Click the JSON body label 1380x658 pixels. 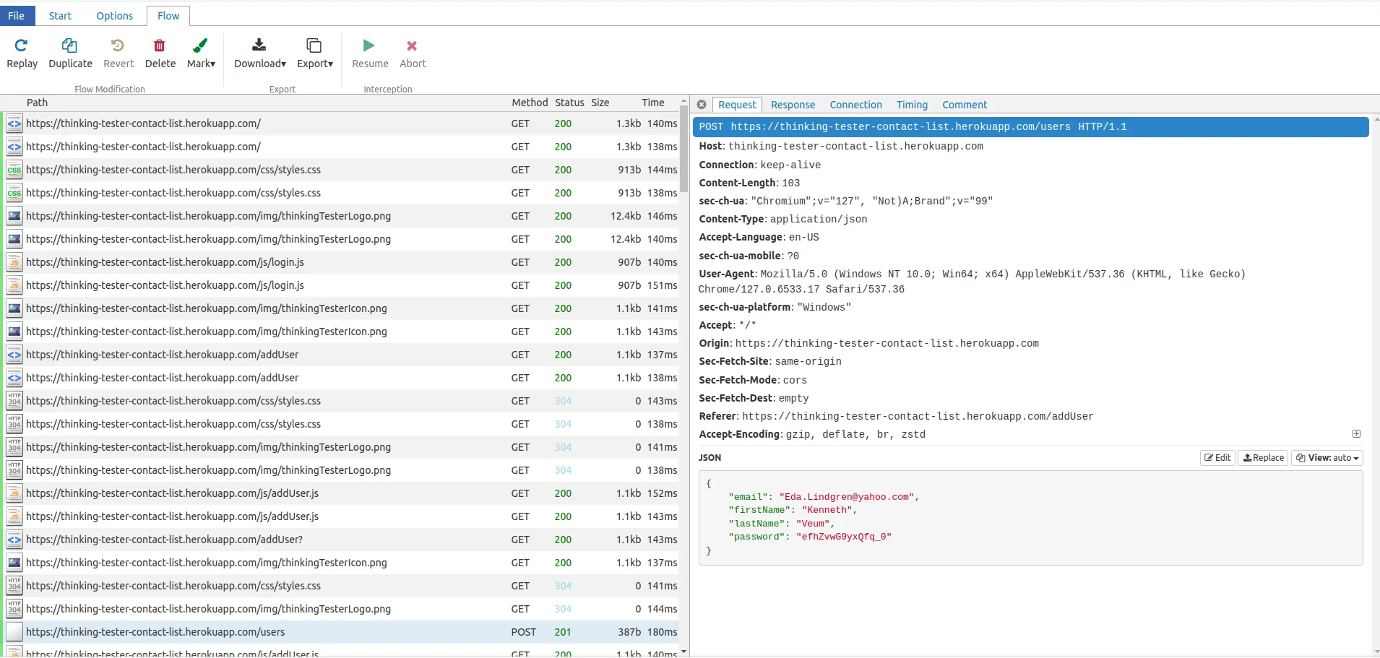tap(710, 458)
